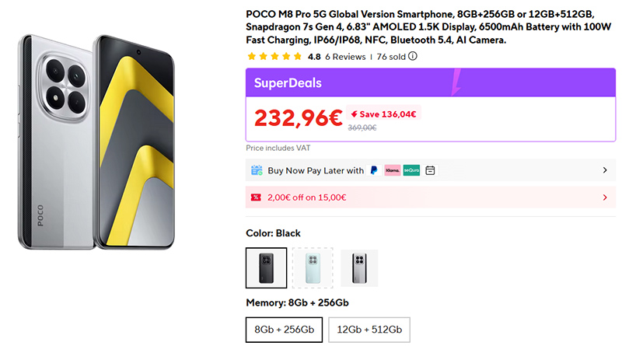The width and height of the screenshot is (622, 346).
Task: Choose the silver color variant
Action: pos(358,268)
